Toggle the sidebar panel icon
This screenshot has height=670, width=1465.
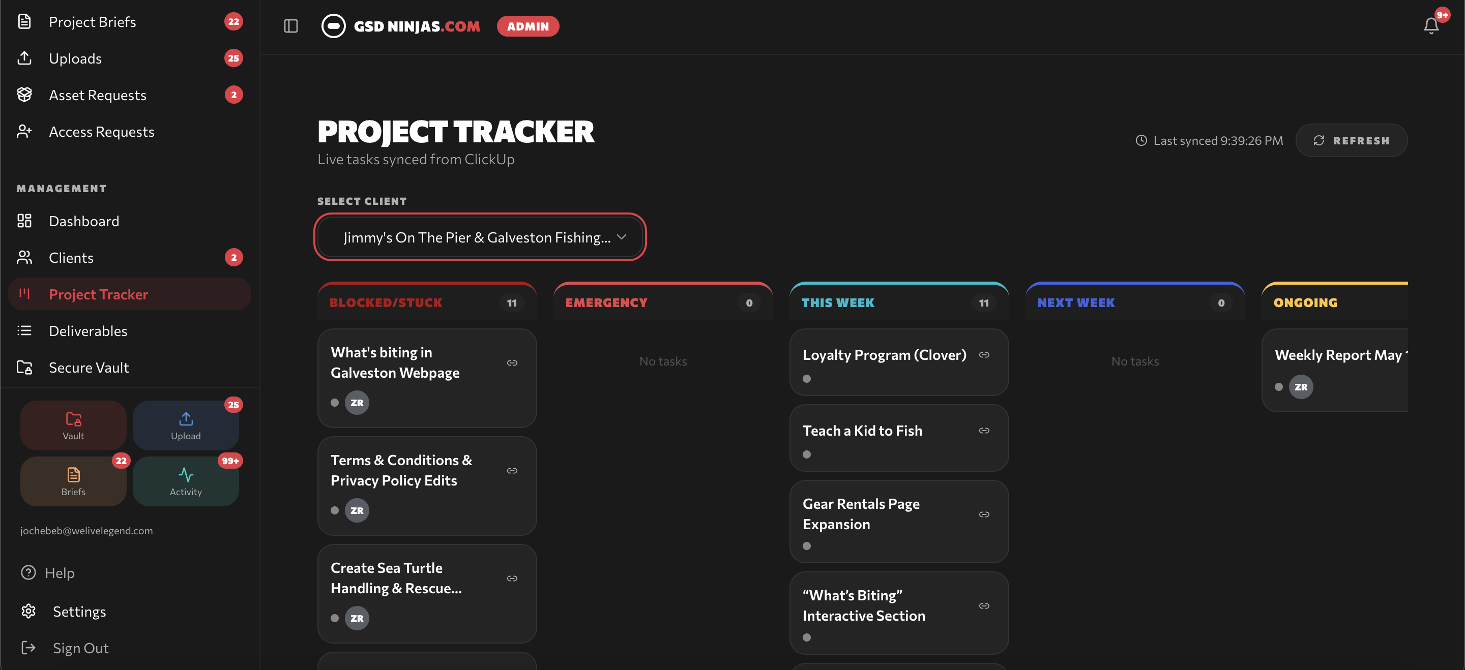[x=290, y=26]
